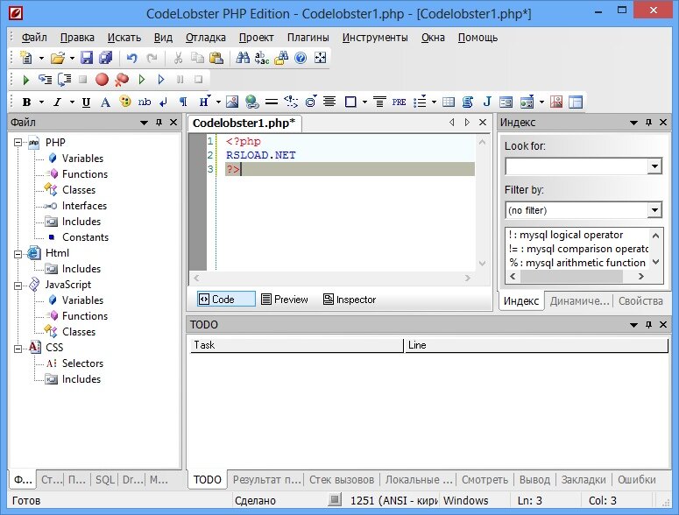
Task: Apply underline with the U icon
Action: [86, 102]
